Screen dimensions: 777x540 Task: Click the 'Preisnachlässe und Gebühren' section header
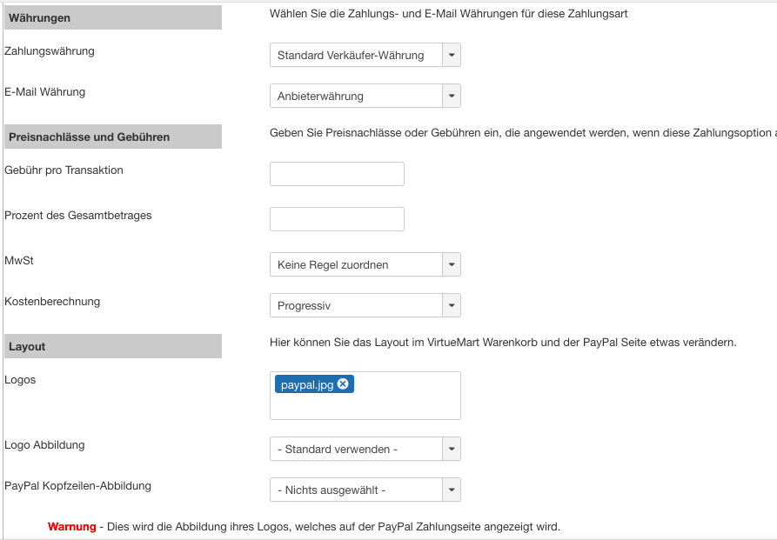pyautogui.click(x=89, y=137)
